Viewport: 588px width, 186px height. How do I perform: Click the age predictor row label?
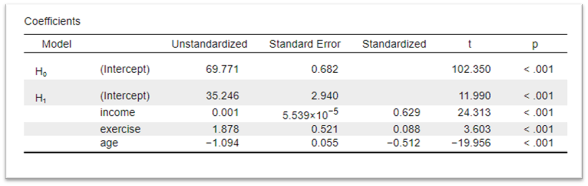coord(109,143)
